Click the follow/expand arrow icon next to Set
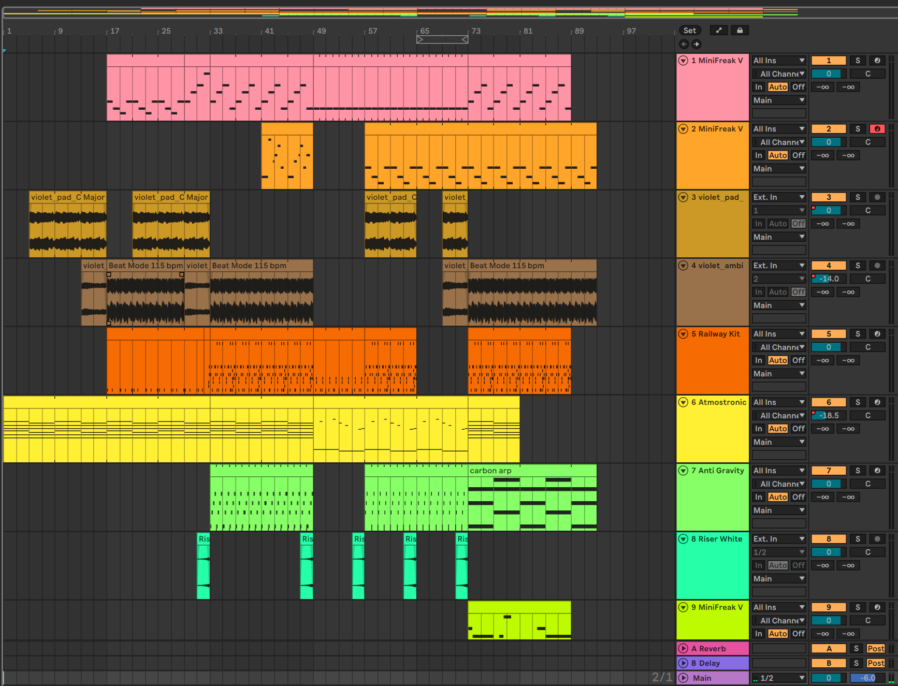The image size is (898, 686). click(719, 31)
